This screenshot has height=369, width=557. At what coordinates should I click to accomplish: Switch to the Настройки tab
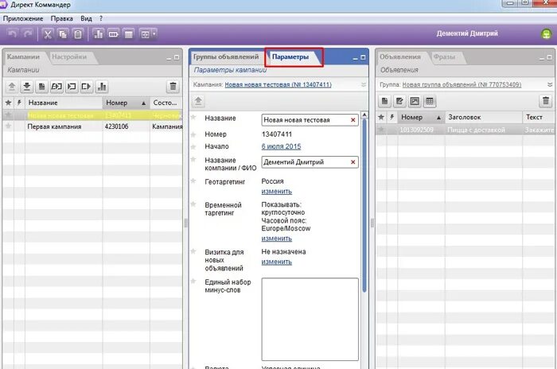click(x=69, y=56)
